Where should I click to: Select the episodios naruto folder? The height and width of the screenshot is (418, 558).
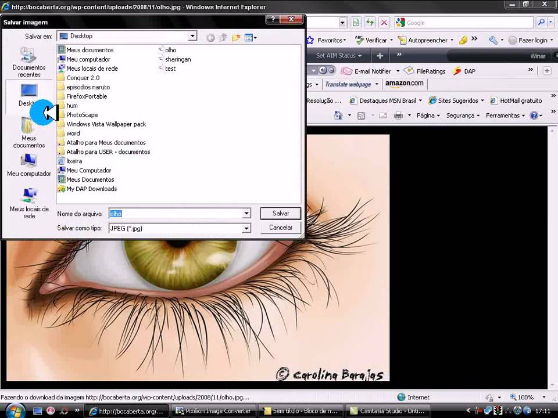84,87
